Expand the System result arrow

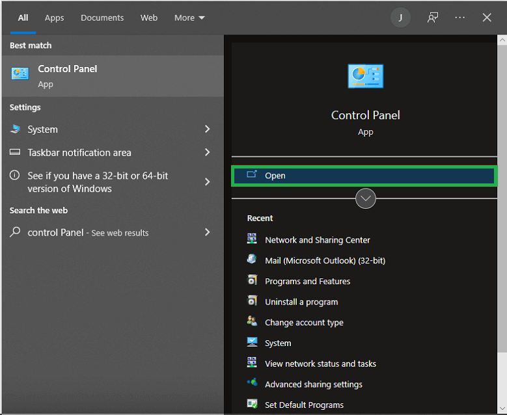208,129
